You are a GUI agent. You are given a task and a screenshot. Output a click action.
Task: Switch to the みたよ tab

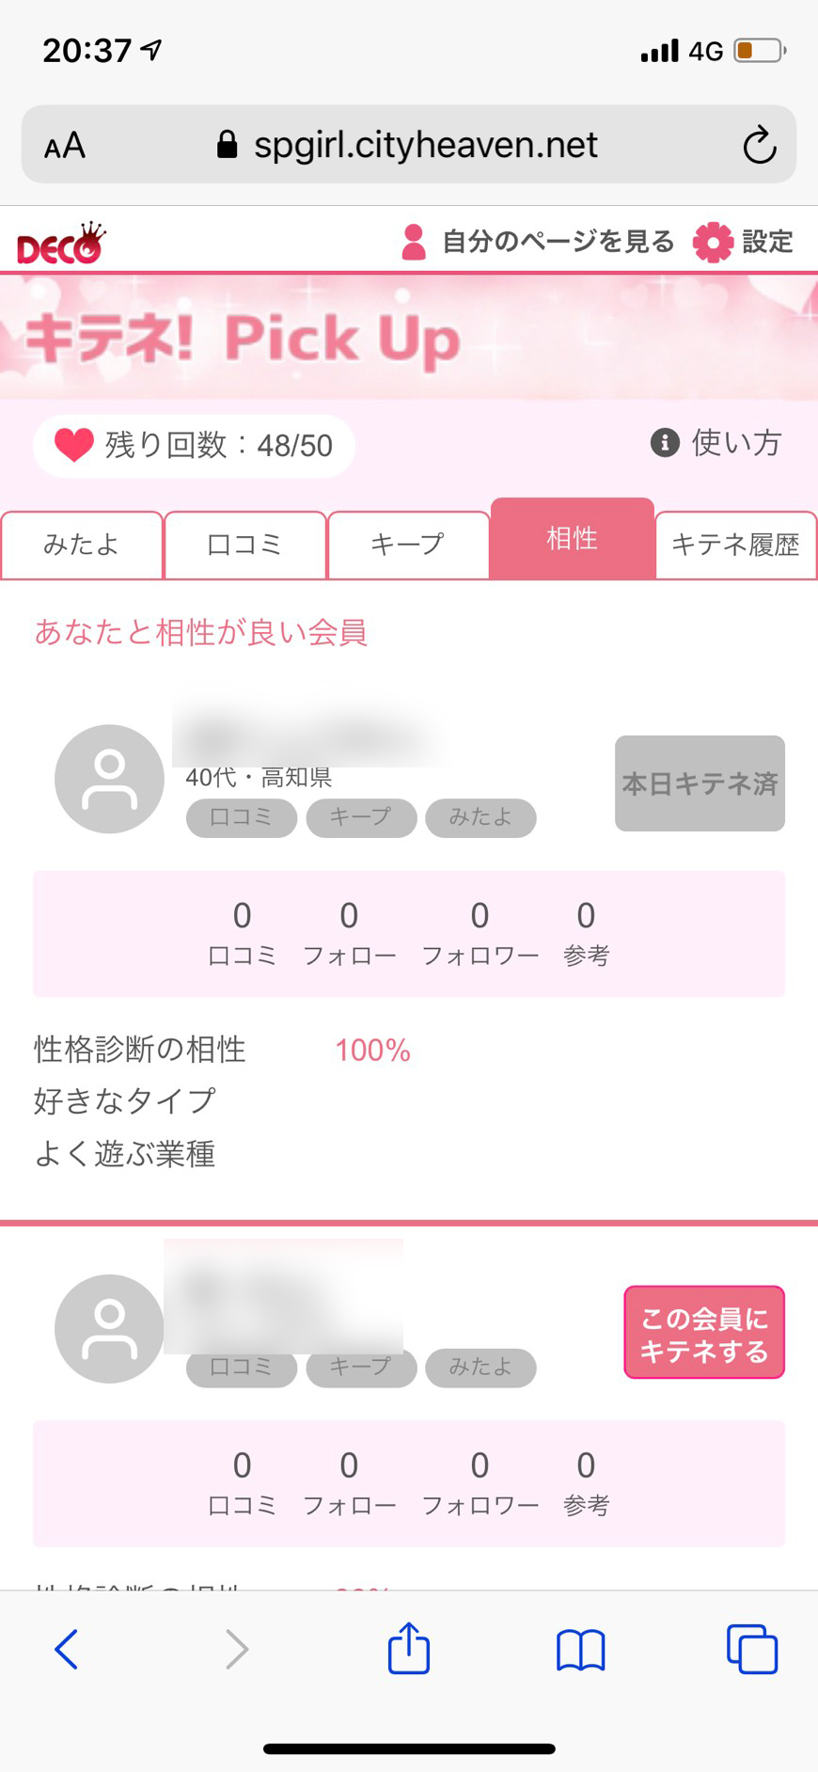(82, 545)
